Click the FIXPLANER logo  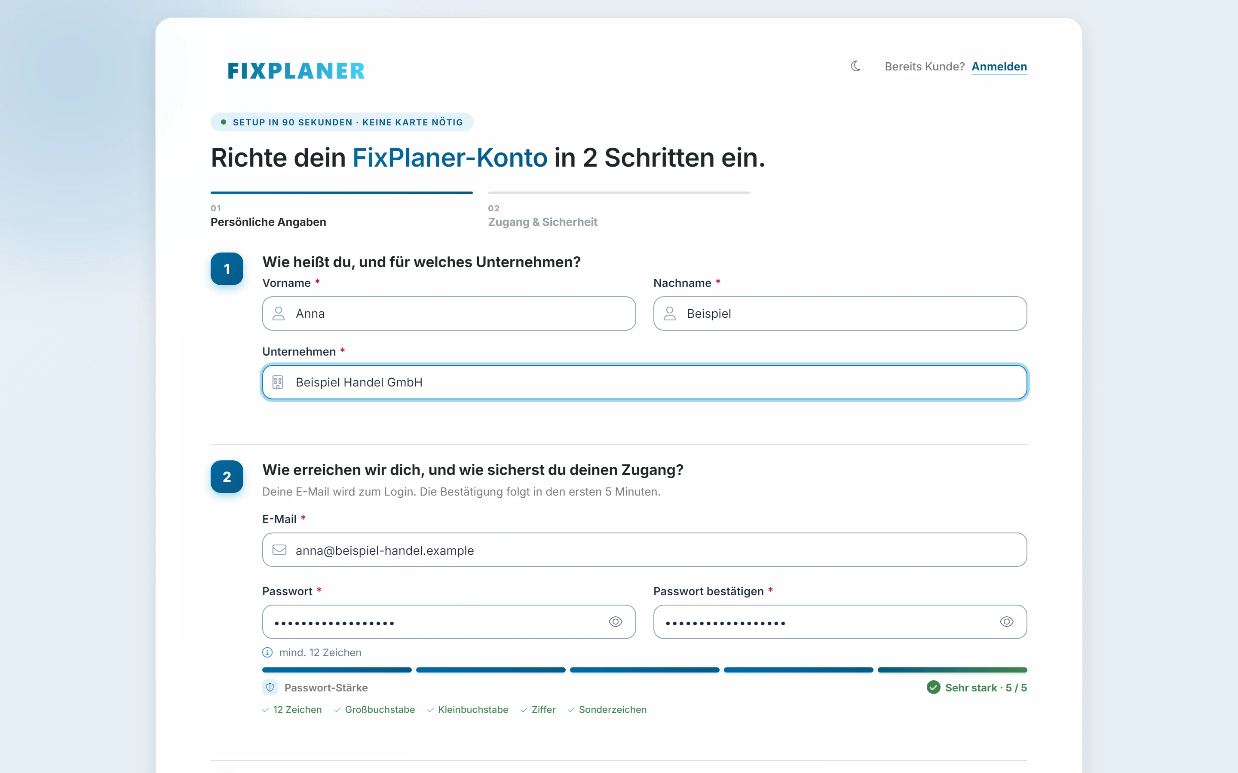pyautogui.click(x=296, y=70)
